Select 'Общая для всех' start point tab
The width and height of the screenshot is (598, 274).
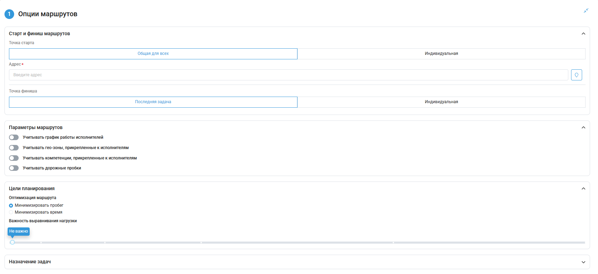153,54
